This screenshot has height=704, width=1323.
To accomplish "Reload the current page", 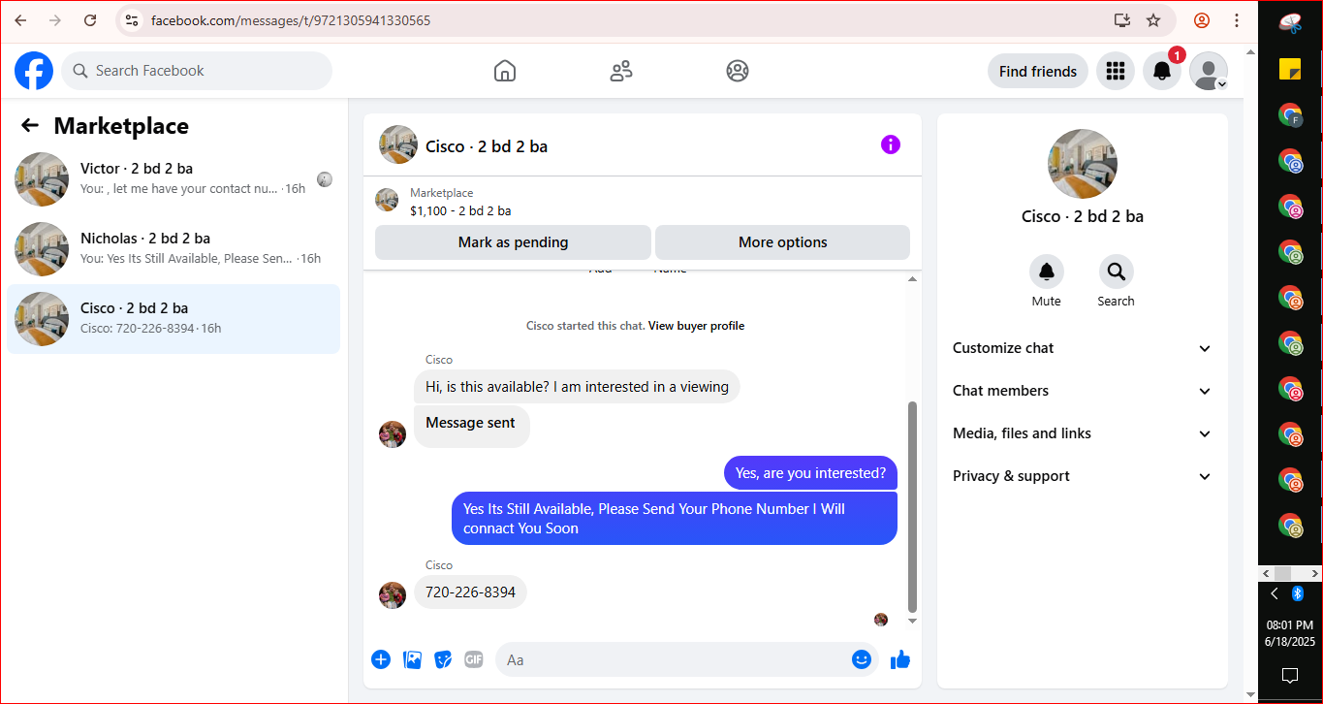I will pos(90,20).
